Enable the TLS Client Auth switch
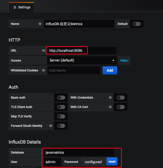Viewport: 163px width, 168px height. pos(61,107)
